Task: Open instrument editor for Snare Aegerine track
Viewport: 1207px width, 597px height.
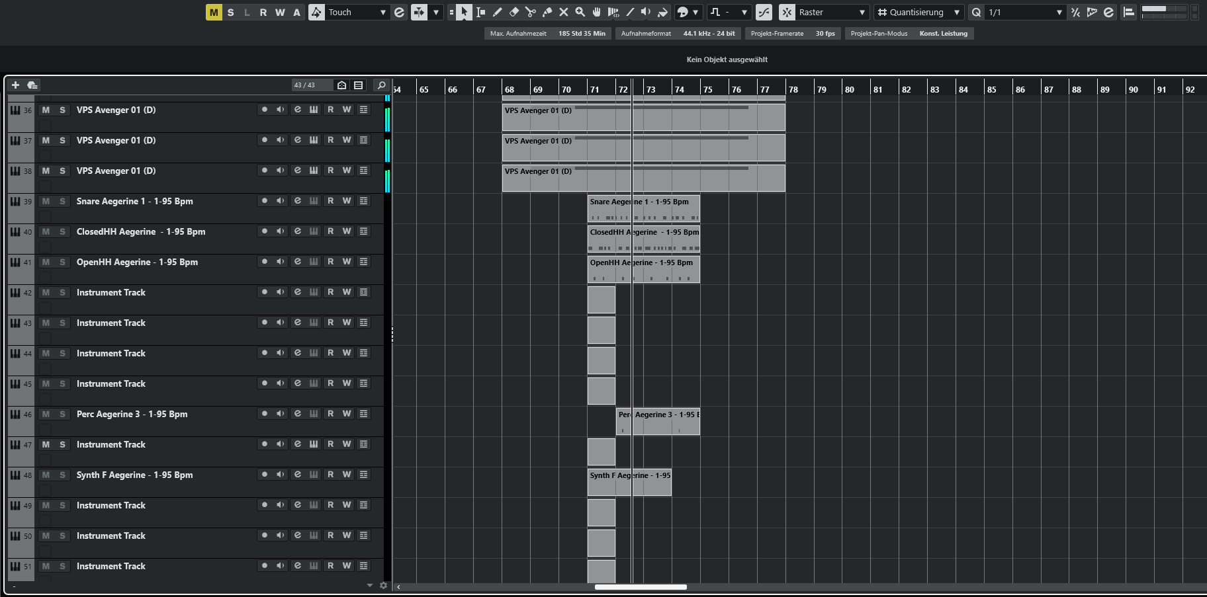Action: tap(297, 201)
